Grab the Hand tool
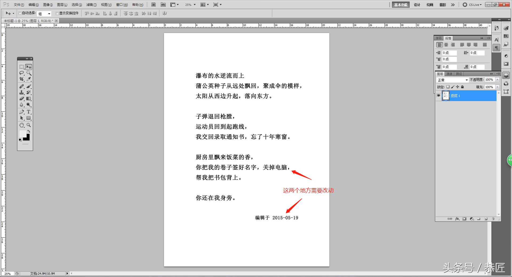Screen dimensions: 512x277 (22, 125)
